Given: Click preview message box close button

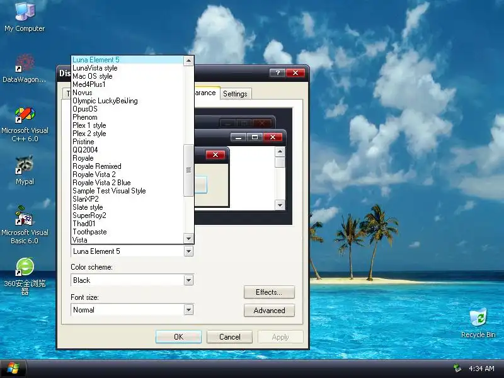Looking at the screenshot, I should pos(215,154).
